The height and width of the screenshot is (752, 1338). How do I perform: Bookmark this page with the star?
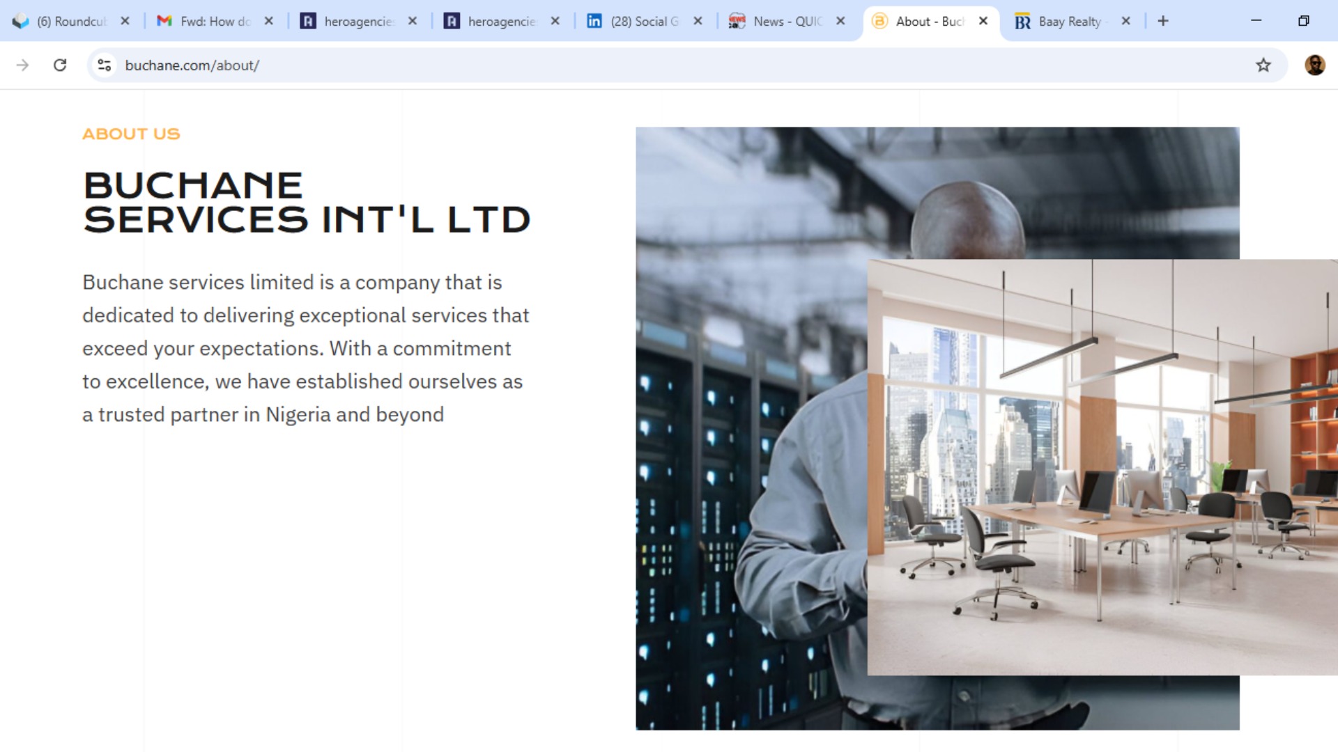[1263, 65]
